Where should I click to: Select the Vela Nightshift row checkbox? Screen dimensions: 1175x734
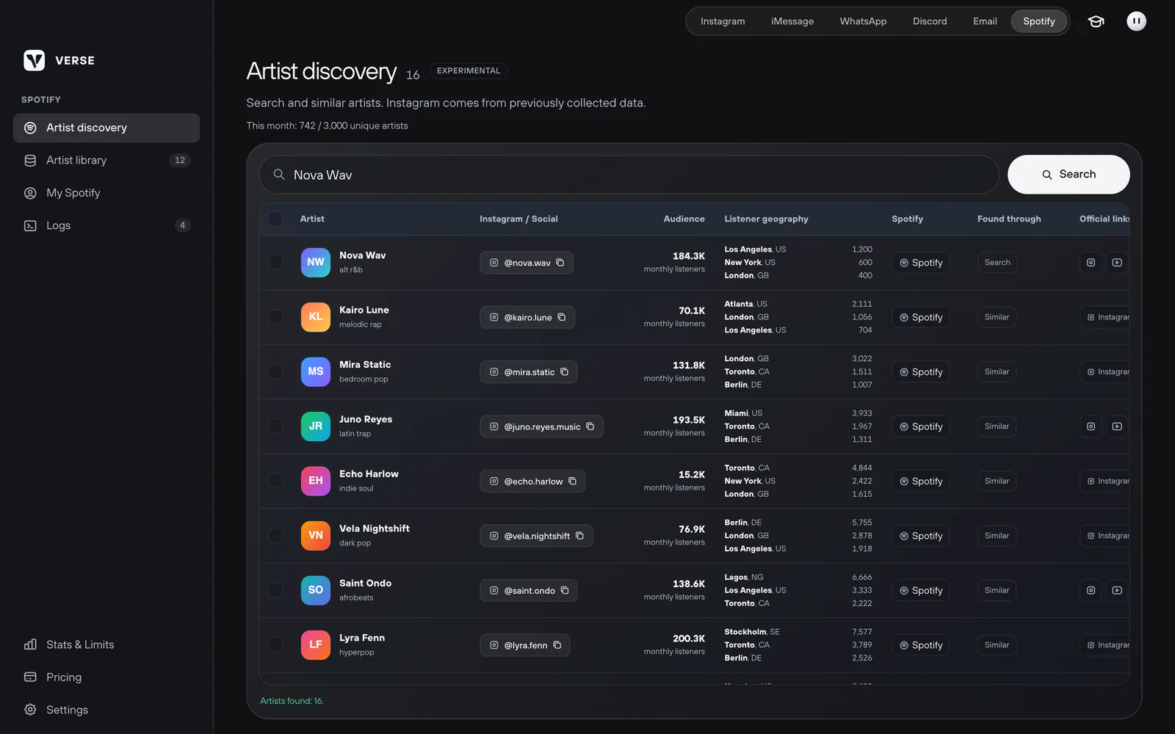(275, 536)
